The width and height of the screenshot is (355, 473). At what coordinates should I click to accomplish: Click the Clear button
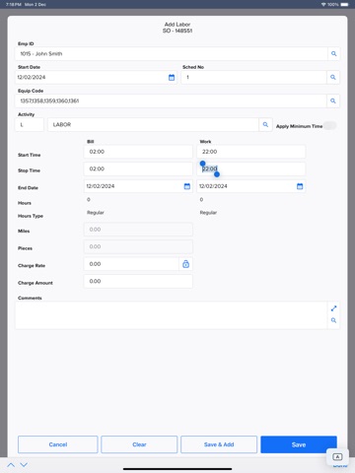tap(139, 444)
